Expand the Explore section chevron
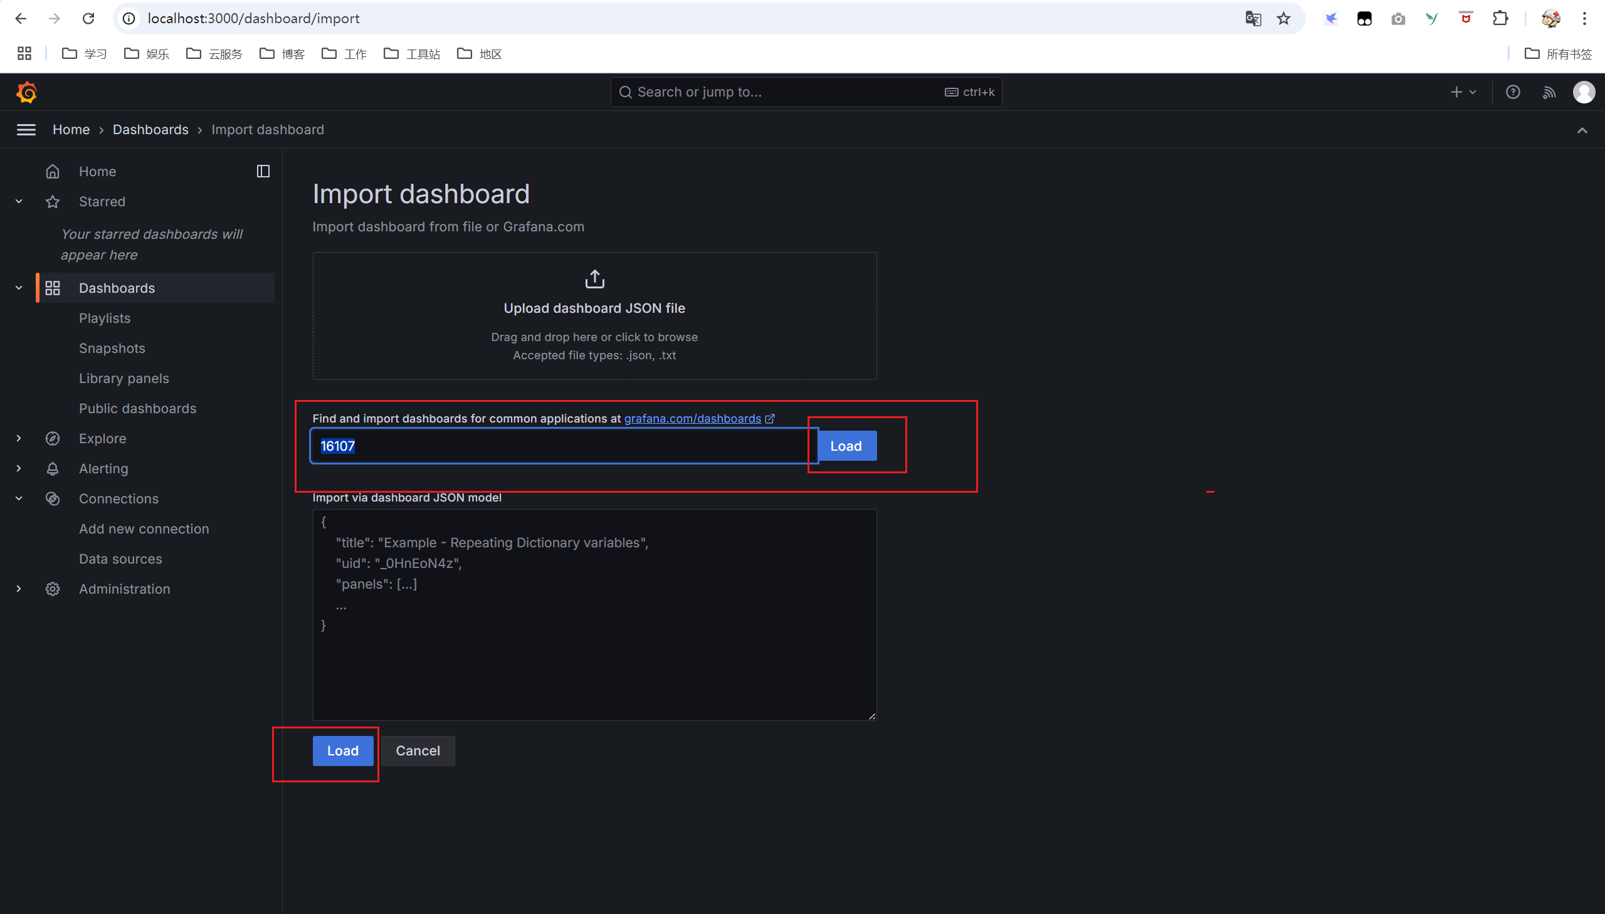The image size is (1605, 914). click(x=19, y=438)
